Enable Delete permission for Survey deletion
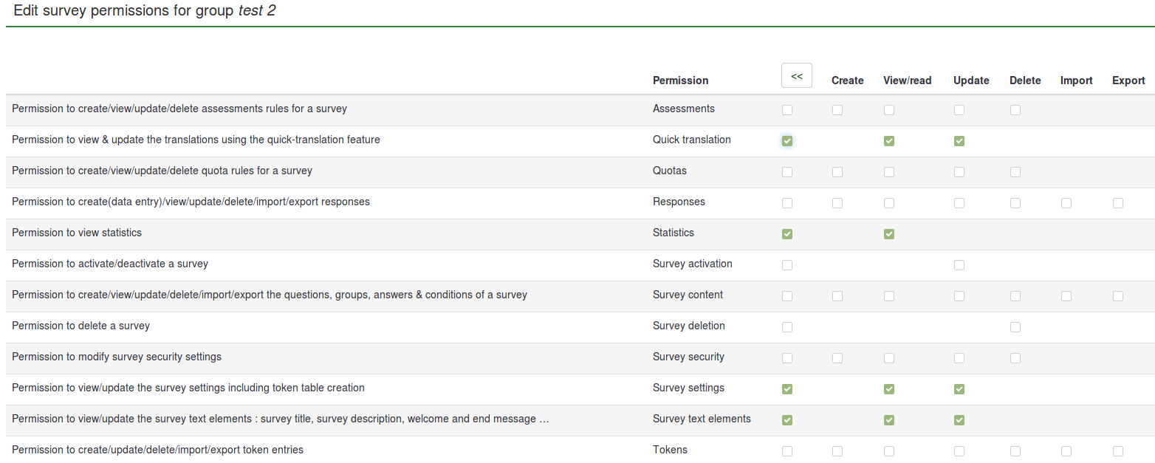The image size is (1155, 463). coord(1015,327)
